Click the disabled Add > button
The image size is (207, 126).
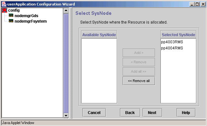[x=139, y=53]
